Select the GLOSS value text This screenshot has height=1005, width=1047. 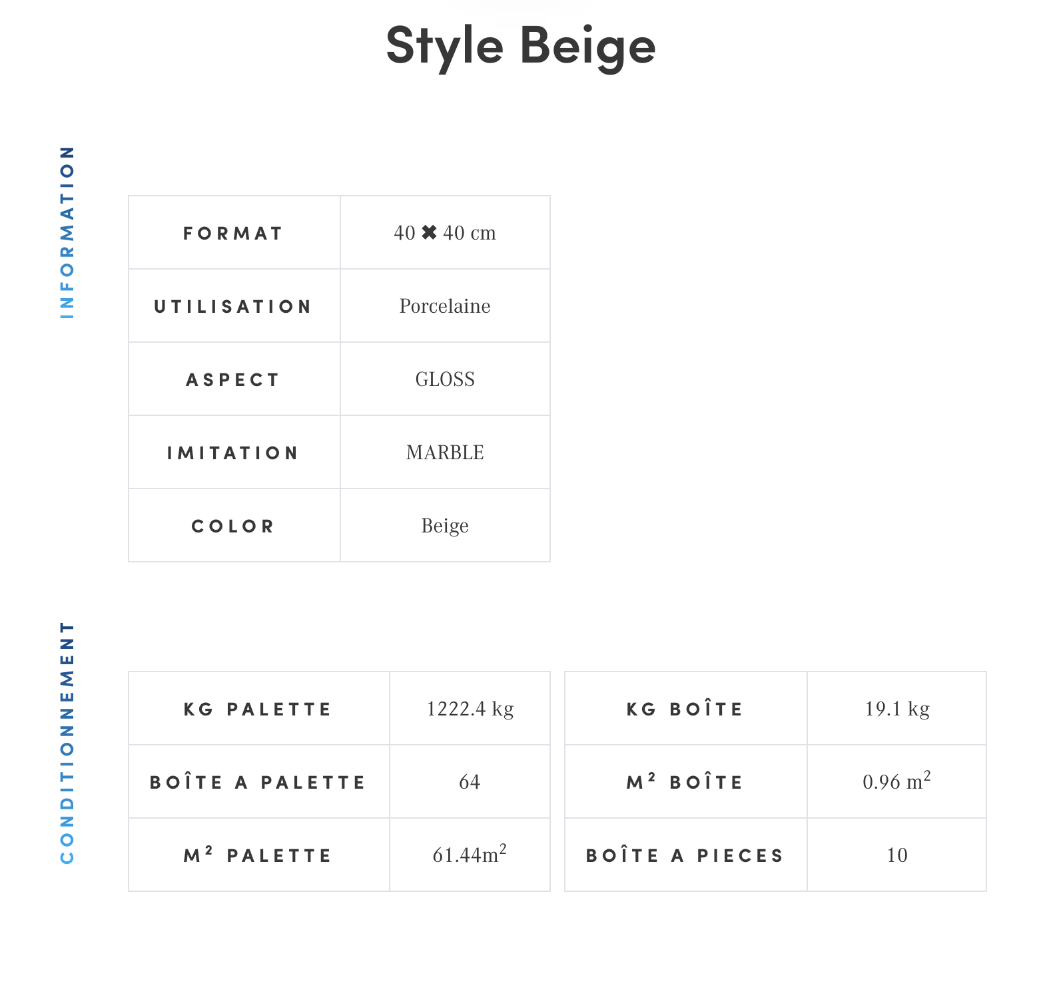click(x=445, y=379)
